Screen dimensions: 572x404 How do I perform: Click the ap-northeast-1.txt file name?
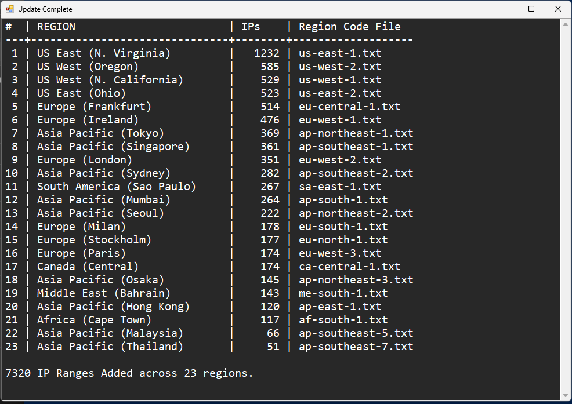[356, 133]
